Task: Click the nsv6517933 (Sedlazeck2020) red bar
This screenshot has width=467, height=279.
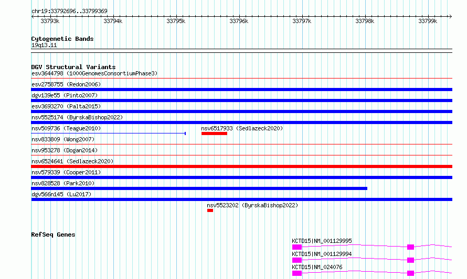Action: [214, 133]
